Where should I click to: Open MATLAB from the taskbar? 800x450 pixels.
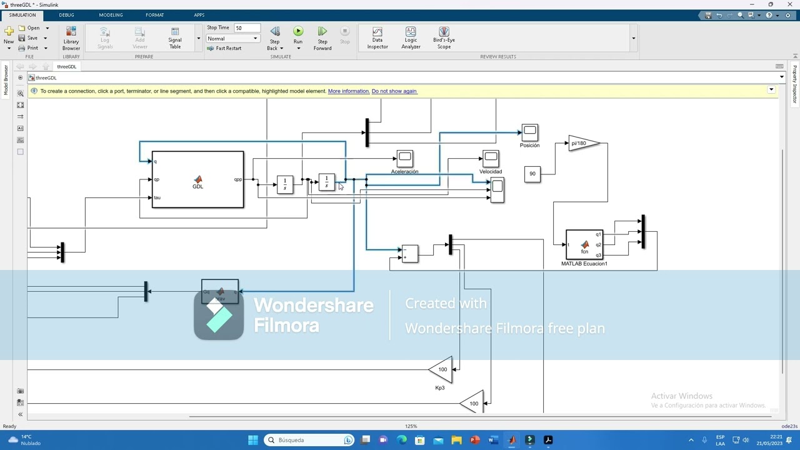512,440
